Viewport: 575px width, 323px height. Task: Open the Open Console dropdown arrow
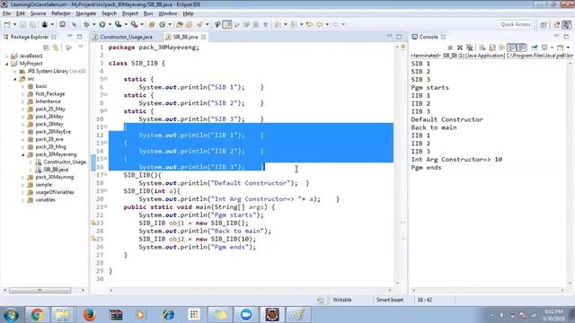pos(568,48)
